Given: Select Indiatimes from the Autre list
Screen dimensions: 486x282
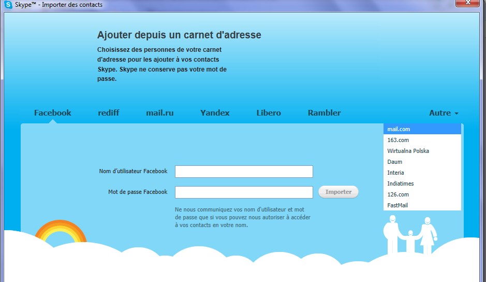Looking at the screenshot, I should coord(422,184).
